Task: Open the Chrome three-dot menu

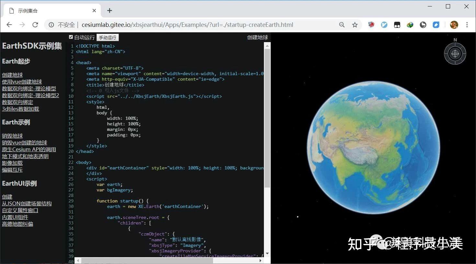Action: [x=467, y=25]
